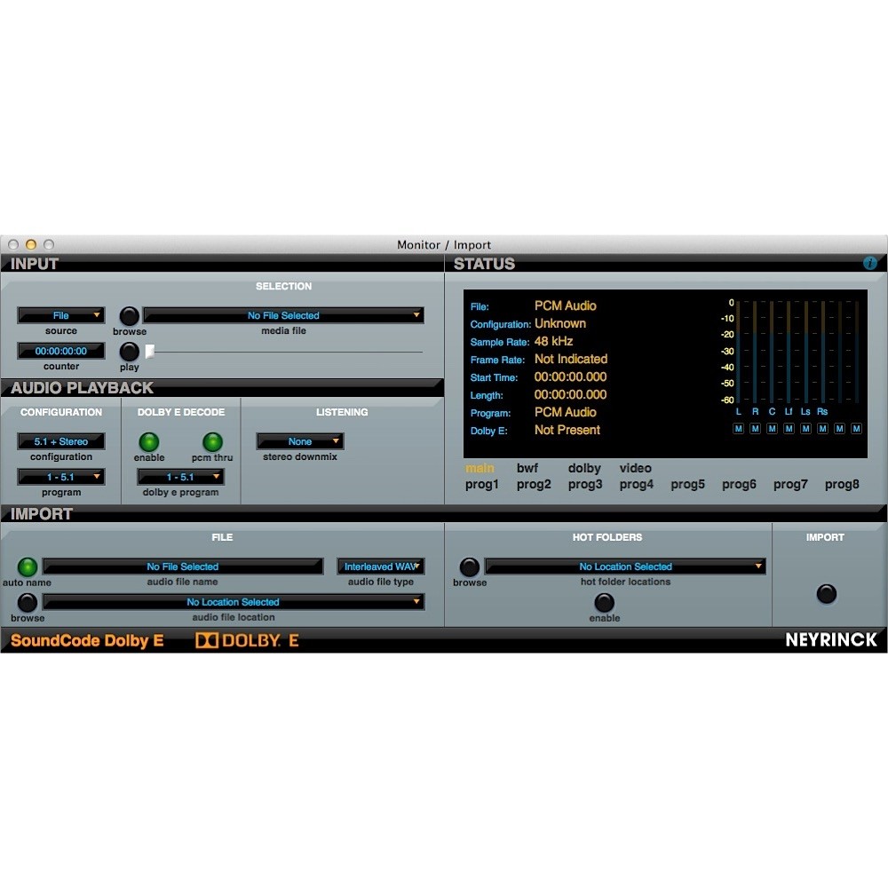Click the round Import button

click(826, 593)
